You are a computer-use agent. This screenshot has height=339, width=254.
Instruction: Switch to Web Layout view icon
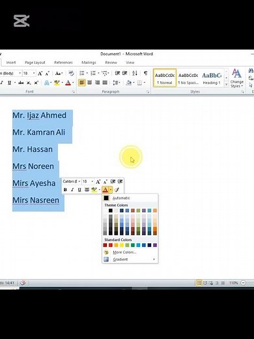tap(210, 283)
